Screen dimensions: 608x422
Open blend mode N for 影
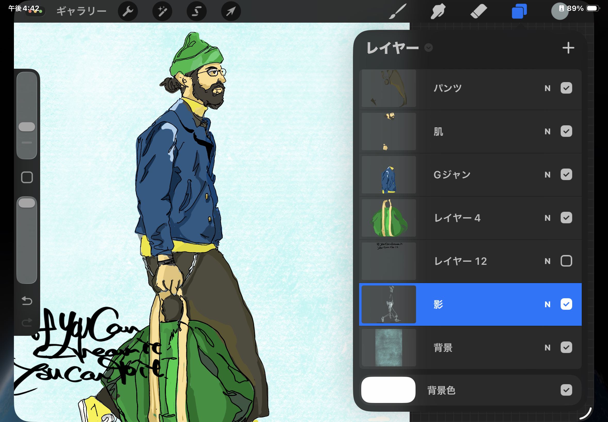click(548, 304)
